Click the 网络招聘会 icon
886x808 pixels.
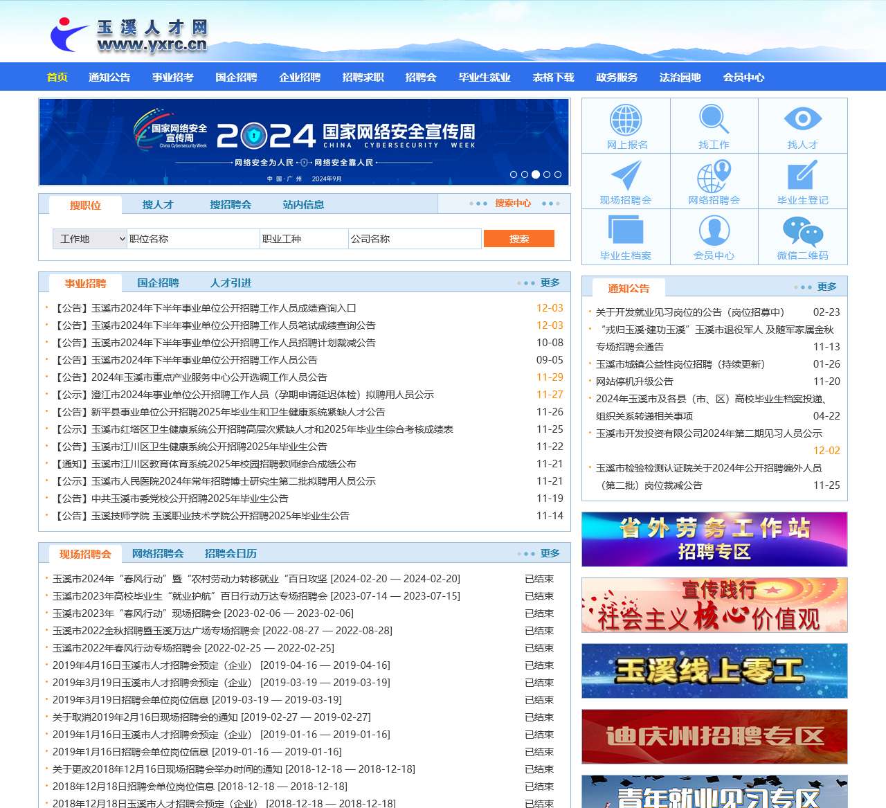715,181
